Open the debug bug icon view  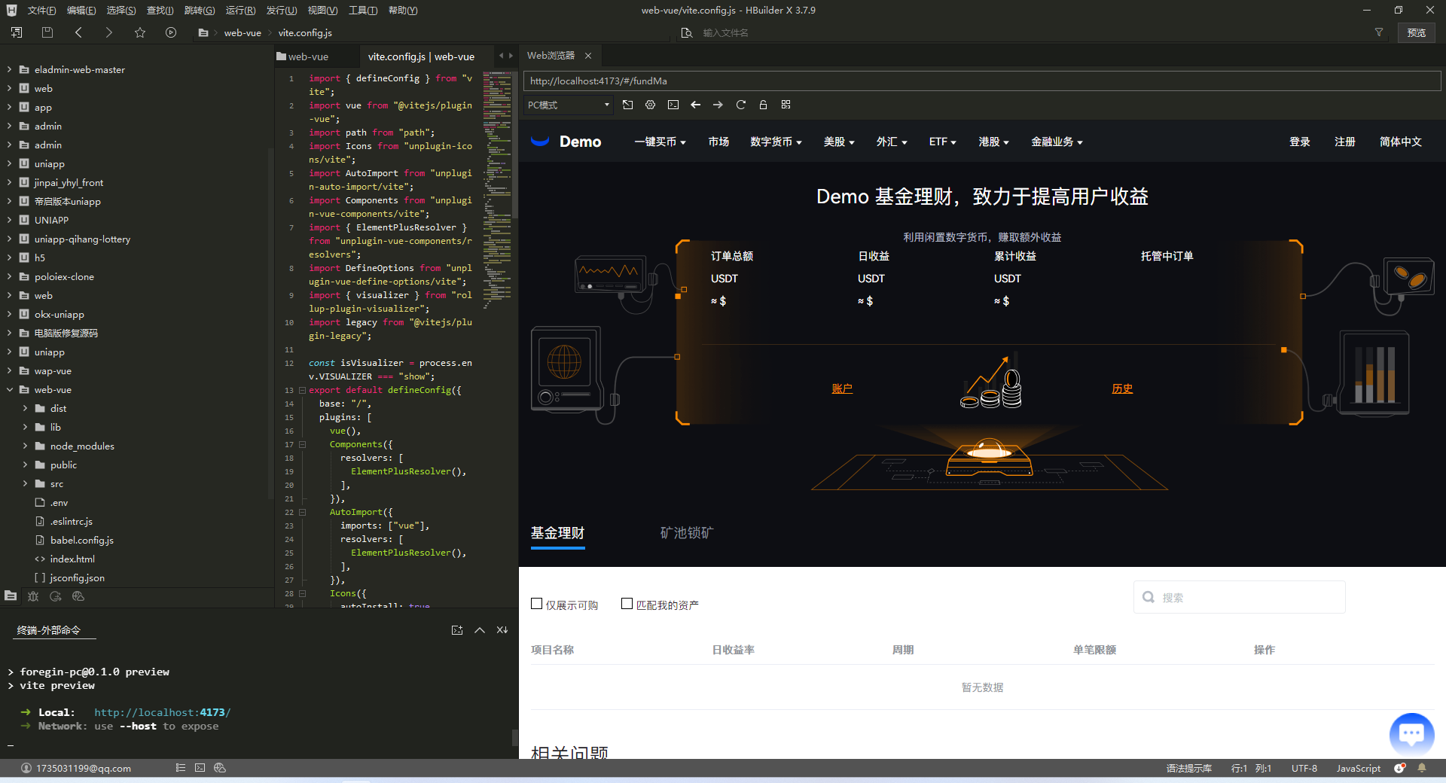(33, 596)
